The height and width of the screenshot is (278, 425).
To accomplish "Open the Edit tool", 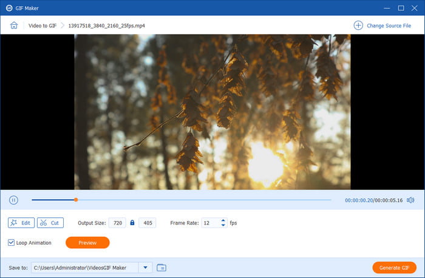I will click(21, 223).
